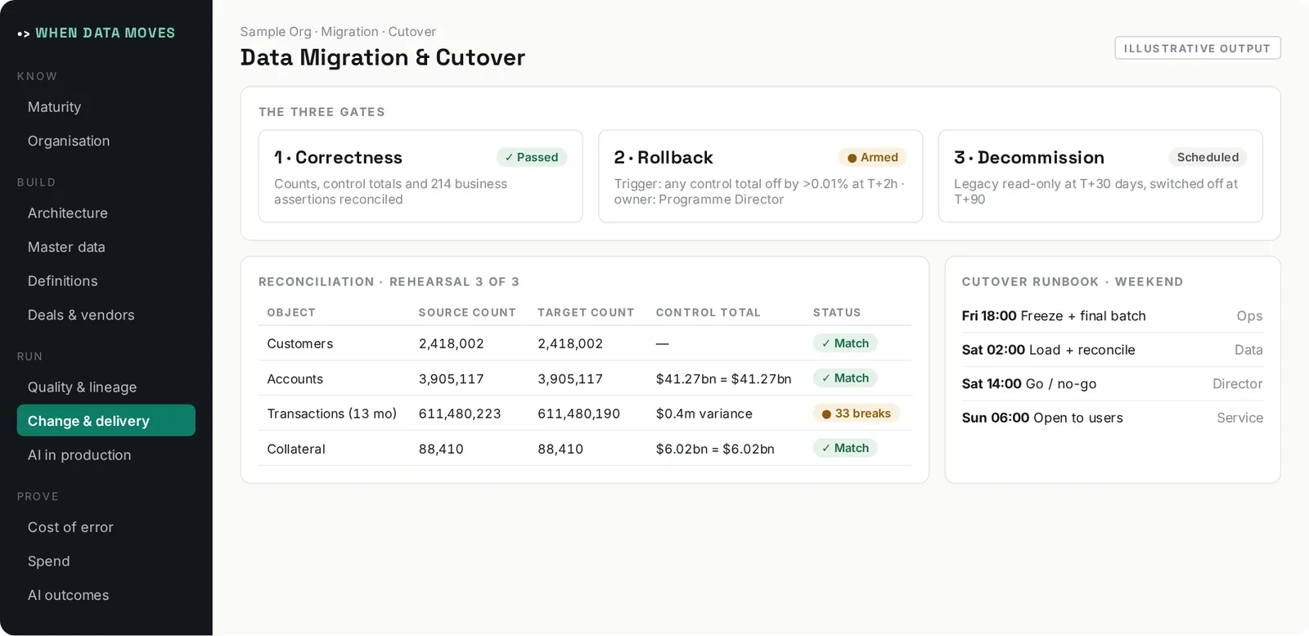This screenshot has width=1309, height=636.
Task: Click the $6.02bn = $6.02bn control total
Action: (x=715, y=449)
